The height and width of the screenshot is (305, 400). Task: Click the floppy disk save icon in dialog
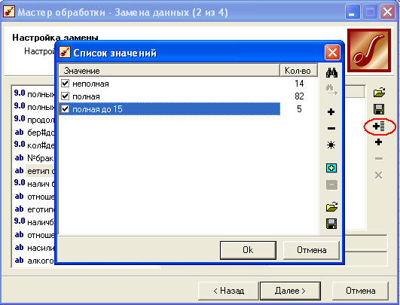coord(331,224)
